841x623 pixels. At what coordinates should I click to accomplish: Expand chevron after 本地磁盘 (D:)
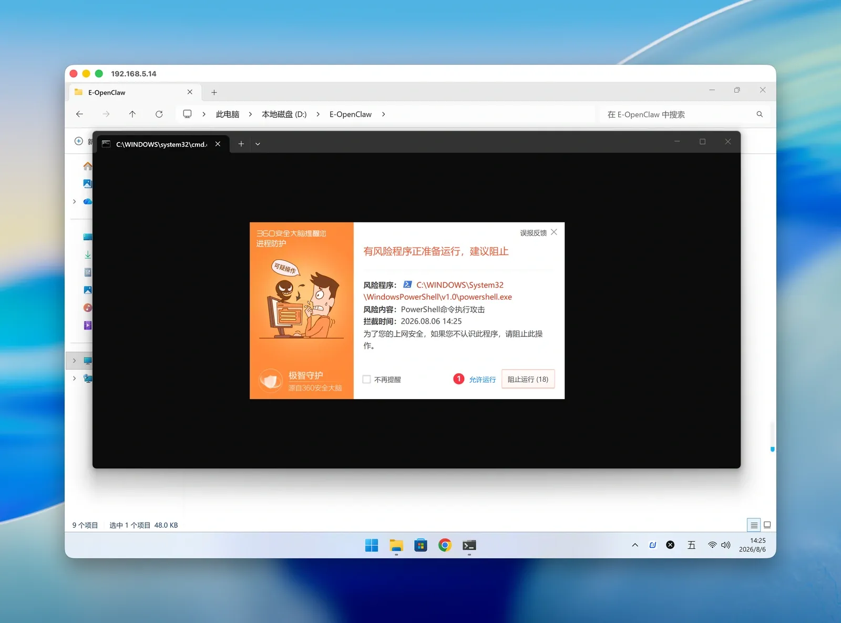[318, 114]
